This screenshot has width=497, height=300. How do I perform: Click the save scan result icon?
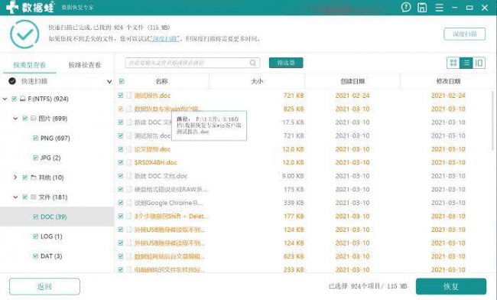pos(422,8)
